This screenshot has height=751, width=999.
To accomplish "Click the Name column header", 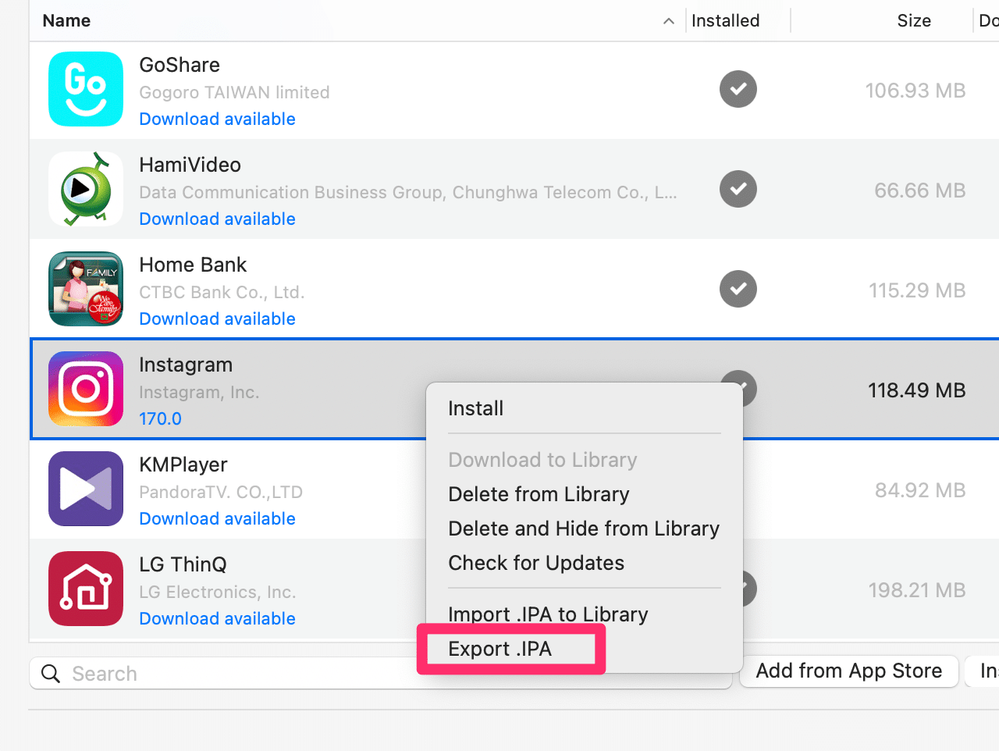I will 66,21.
